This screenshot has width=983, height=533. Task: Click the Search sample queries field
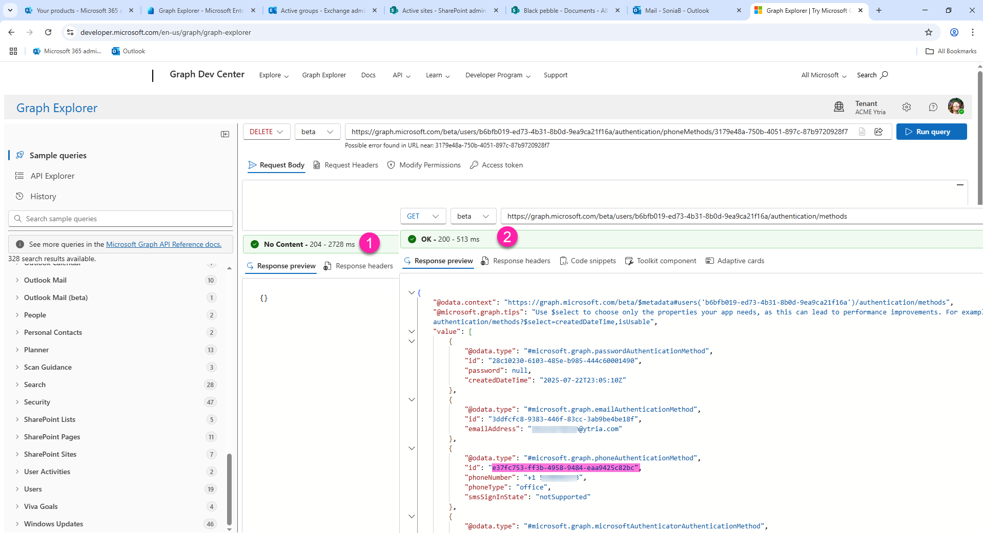[x=120, y=219]
